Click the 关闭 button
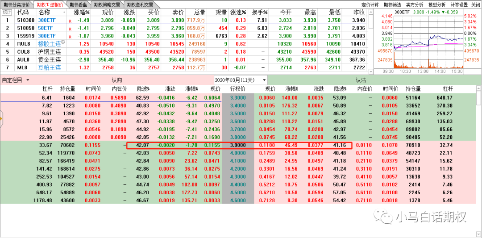This screenshot has width=482, height=238. (475, 4)
